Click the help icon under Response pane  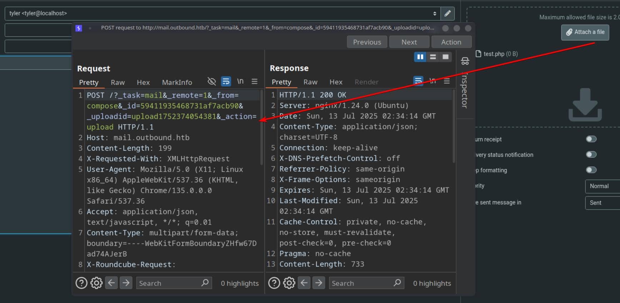pos(274,283)
